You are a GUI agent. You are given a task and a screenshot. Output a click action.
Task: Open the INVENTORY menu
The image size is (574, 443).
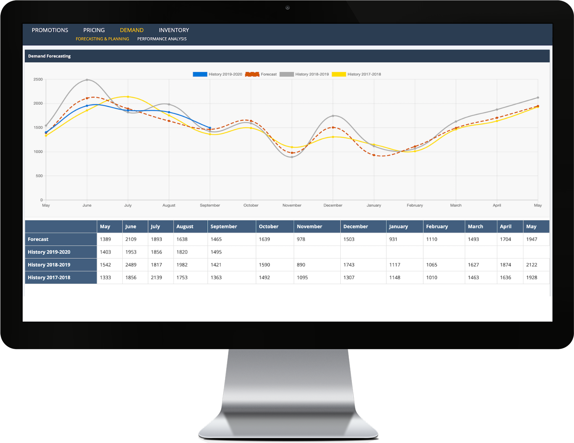(174, 30)
